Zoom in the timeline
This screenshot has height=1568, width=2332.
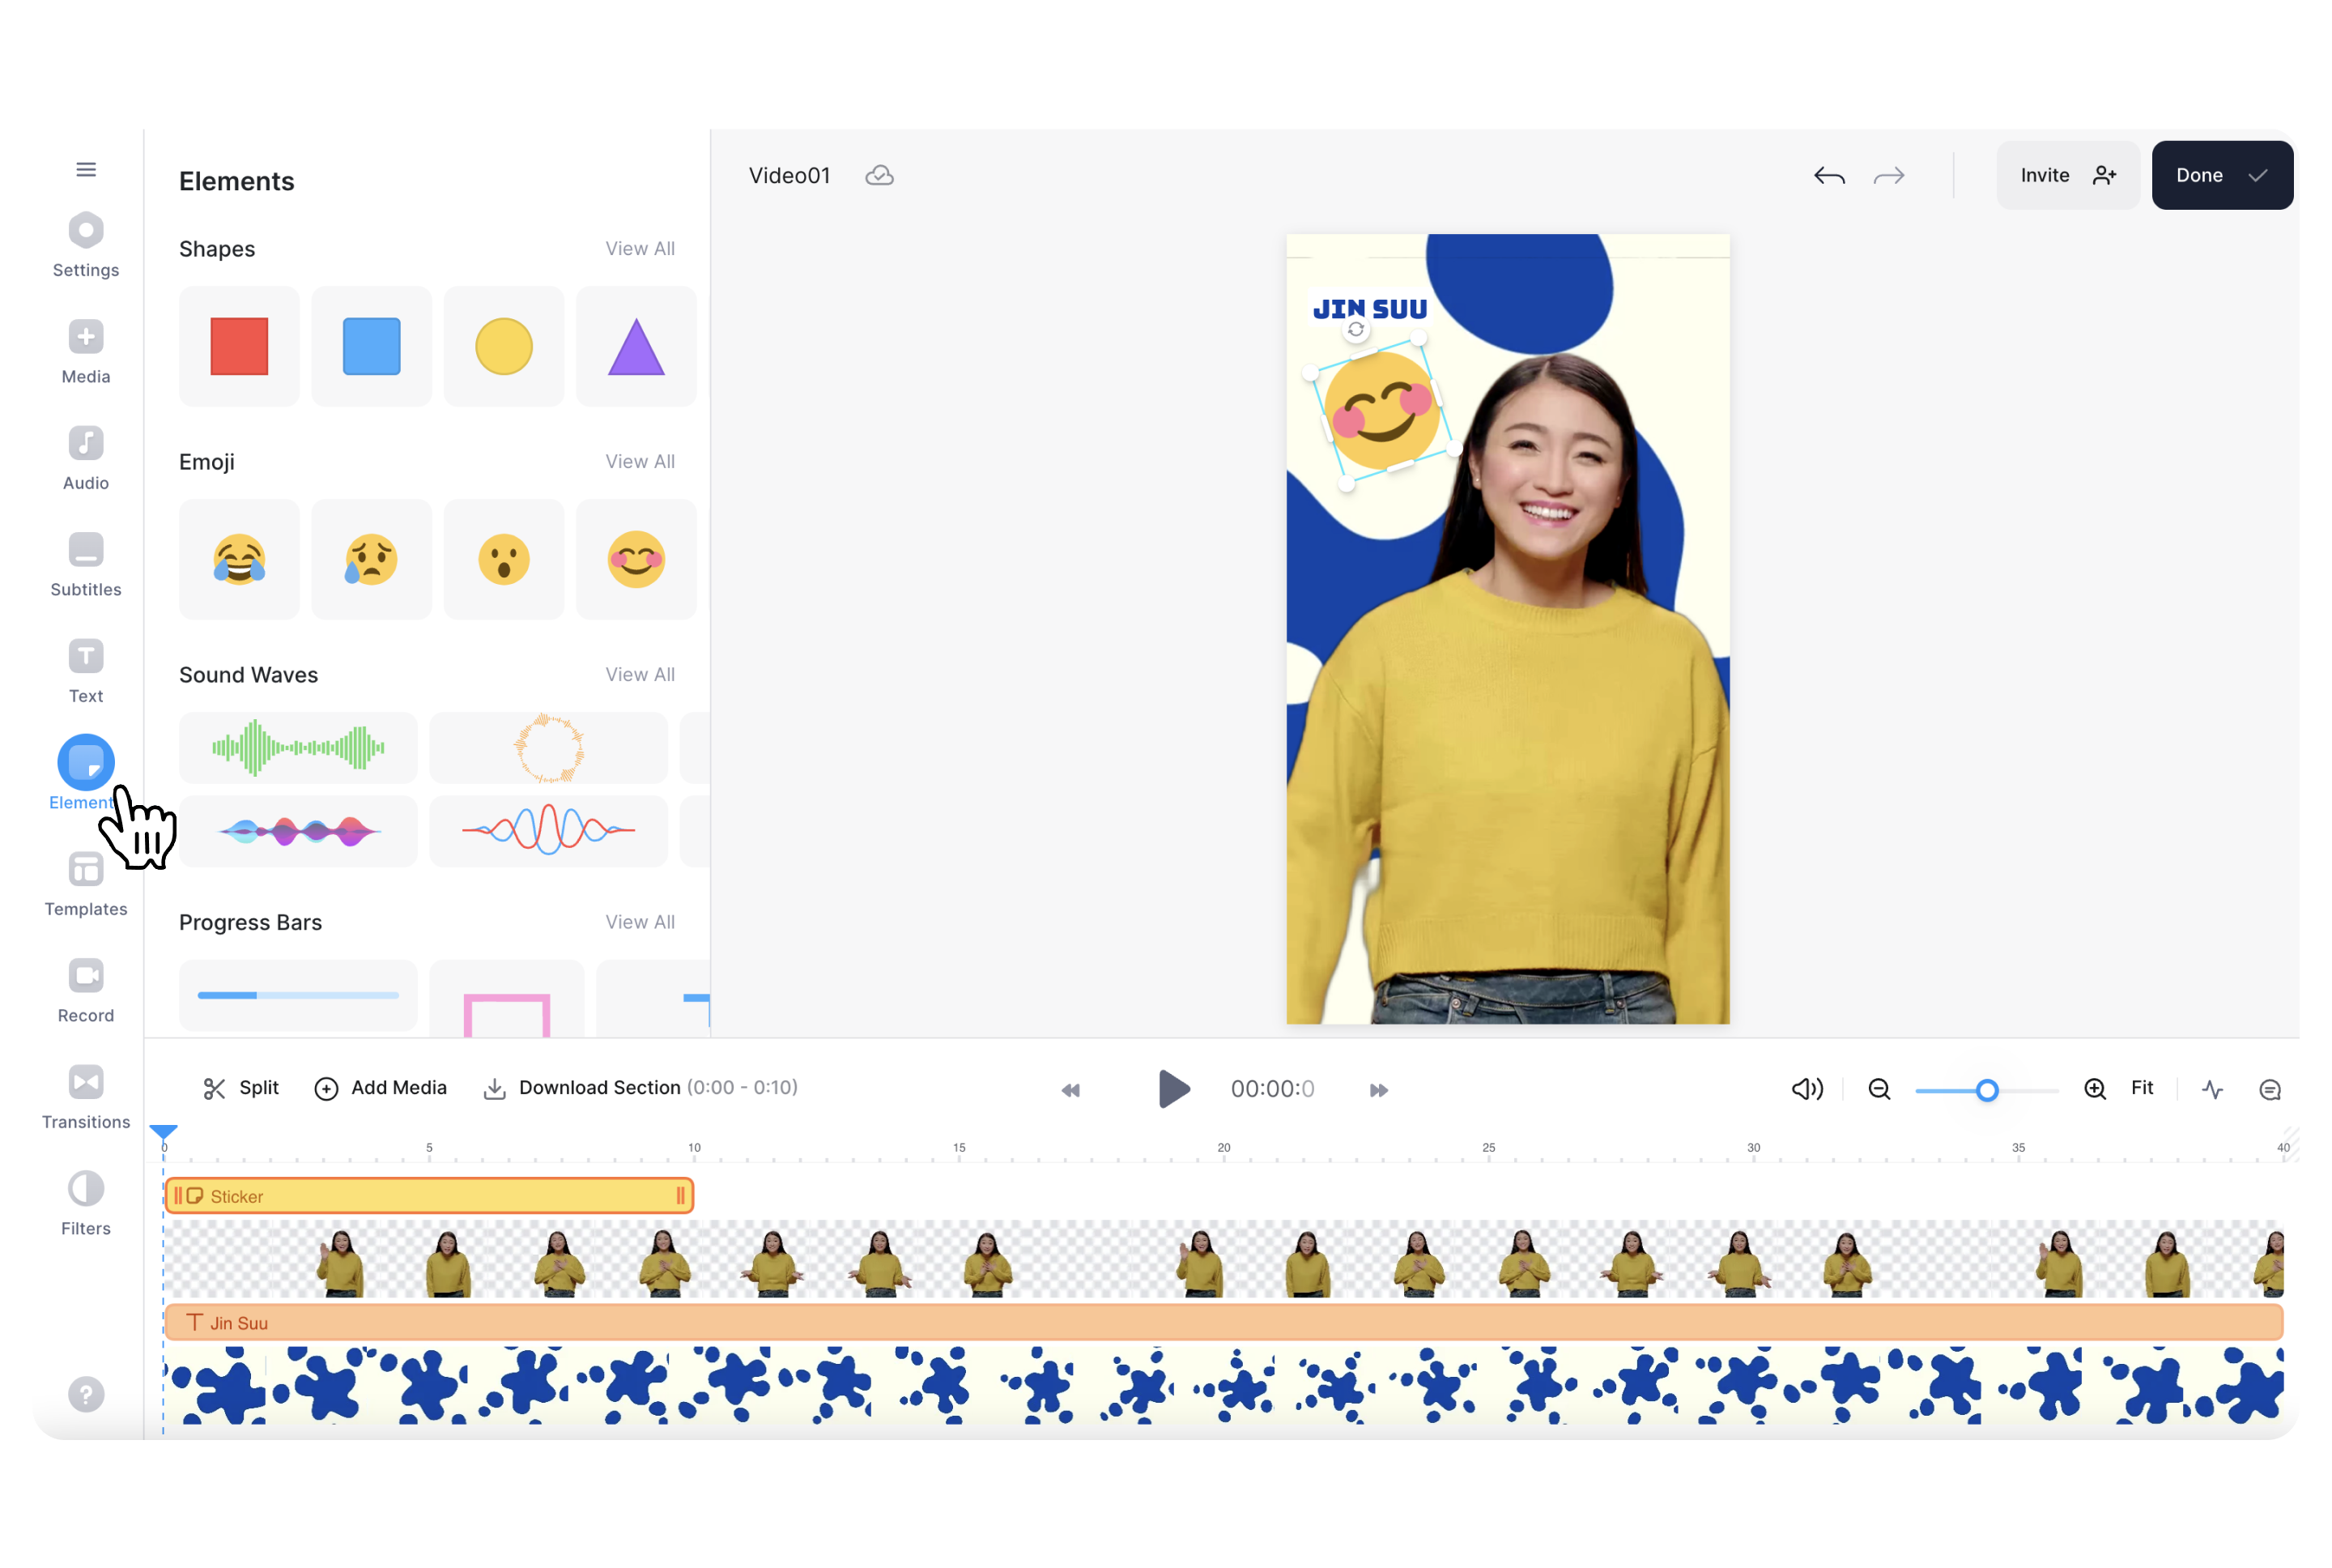2094,1089
